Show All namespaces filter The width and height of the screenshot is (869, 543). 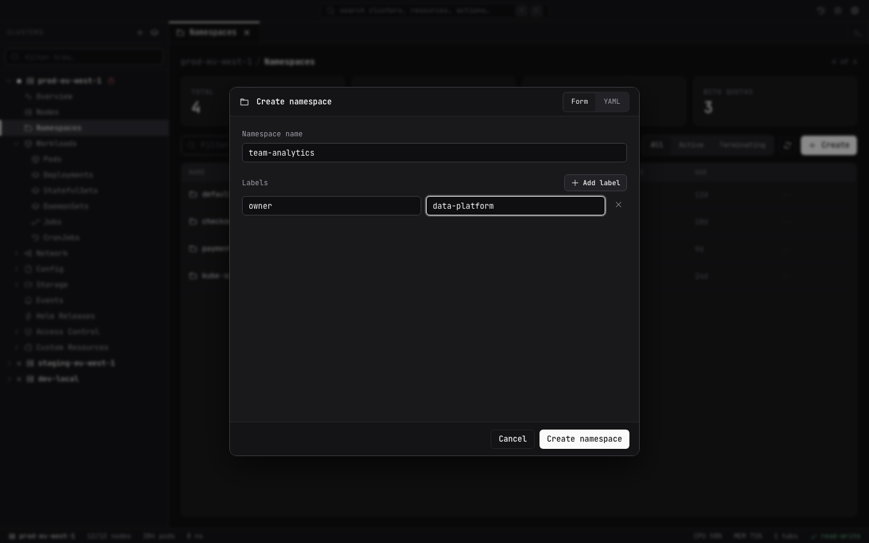click(657, 145)
